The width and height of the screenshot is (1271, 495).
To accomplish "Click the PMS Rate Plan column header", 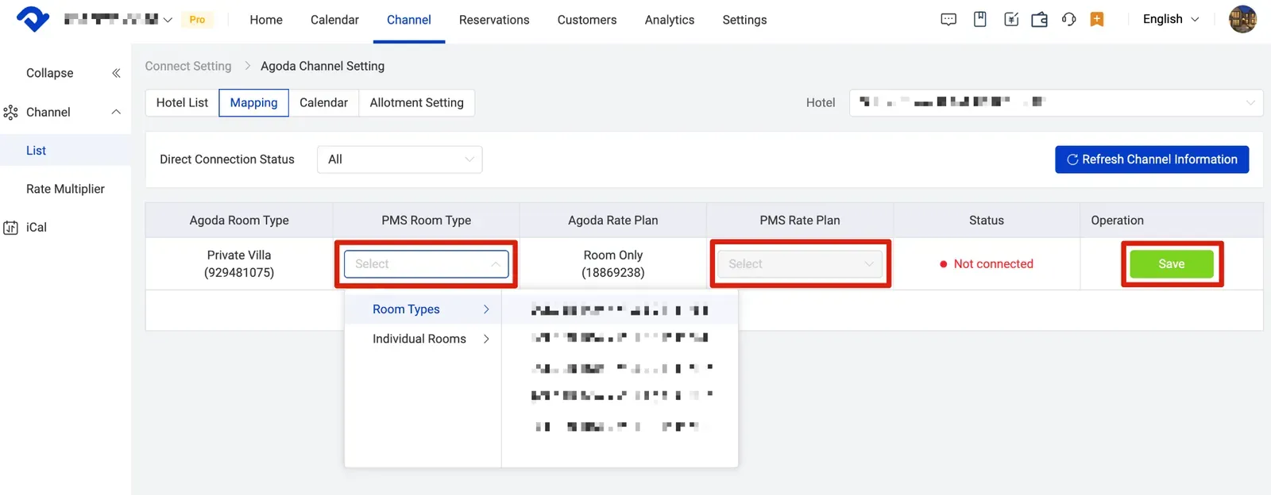I will [x=800, y=221].
